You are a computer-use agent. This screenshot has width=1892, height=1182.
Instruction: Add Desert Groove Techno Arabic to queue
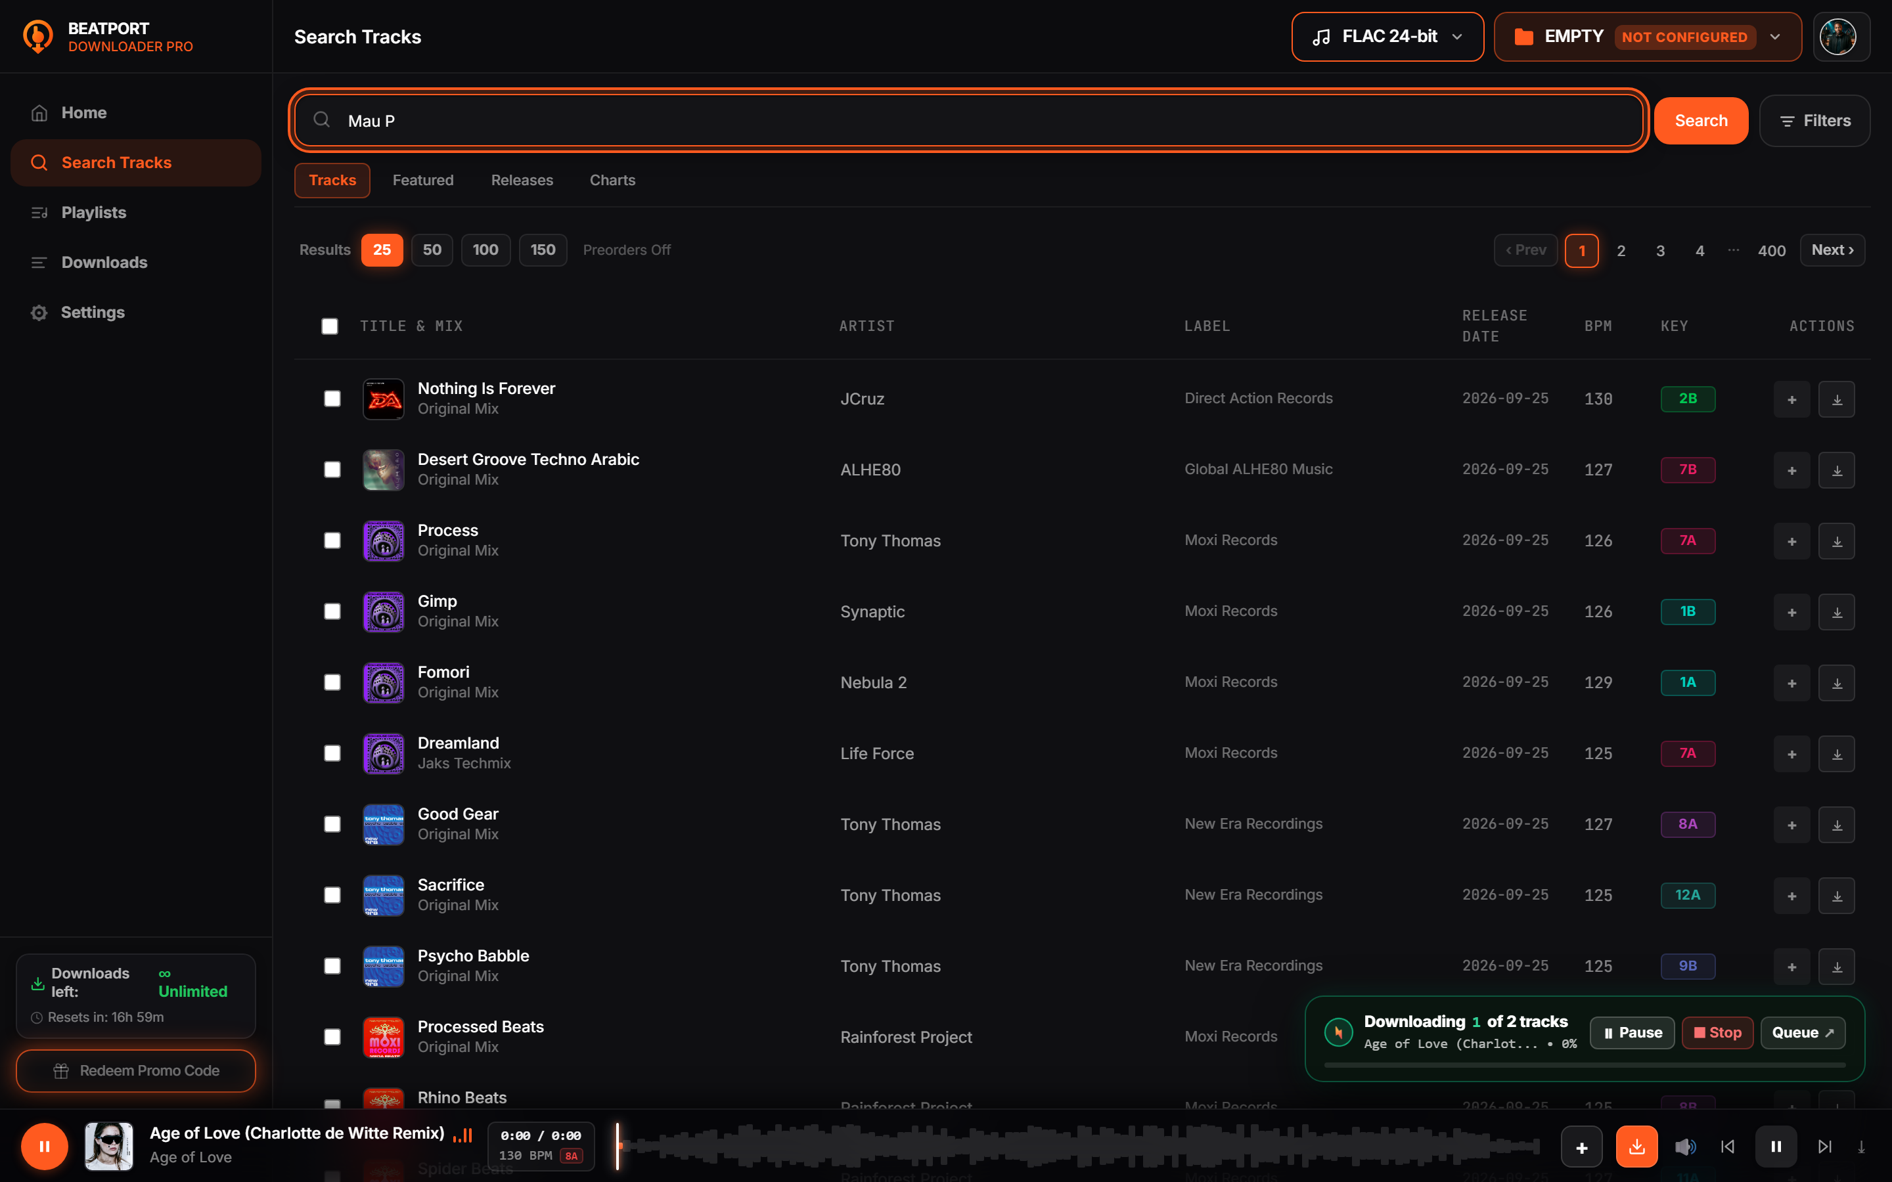pyautogui.click(x=1791, y=471)
